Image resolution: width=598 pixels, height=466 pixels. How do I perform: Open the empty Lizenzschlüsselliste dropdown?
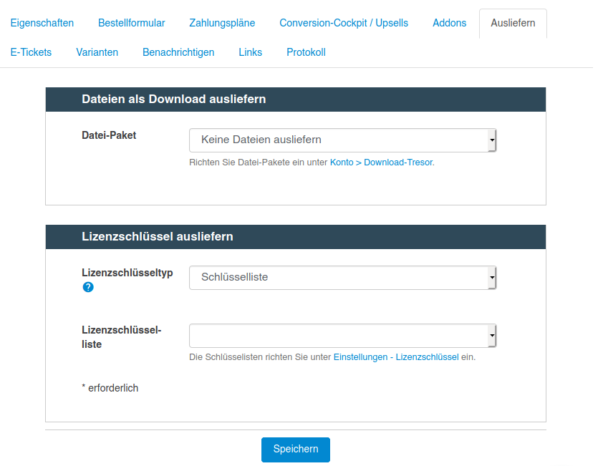point(342,336)
